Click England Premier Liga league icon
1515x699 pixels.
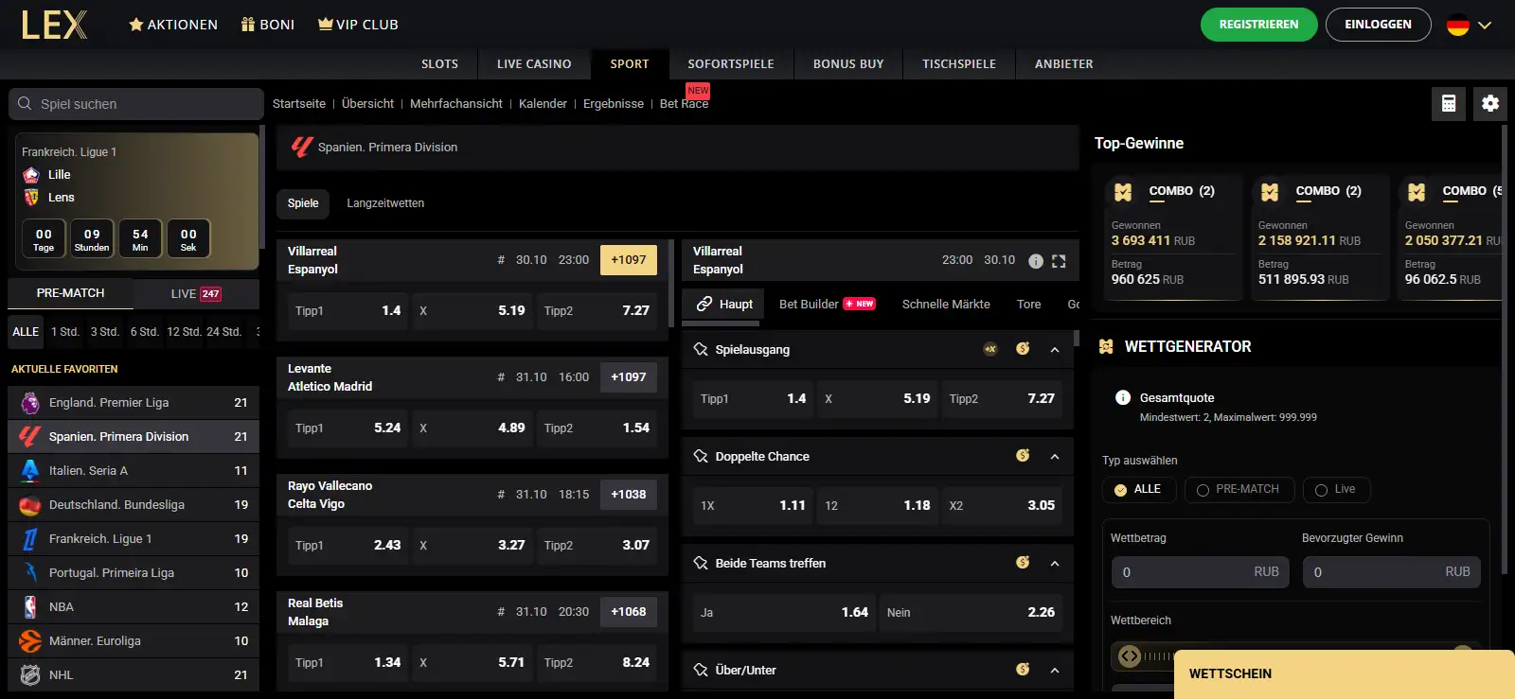(30, 402)
